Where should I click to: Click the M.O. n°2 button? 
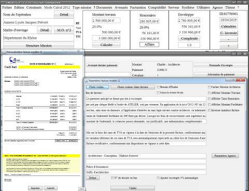tap(64, 30)
